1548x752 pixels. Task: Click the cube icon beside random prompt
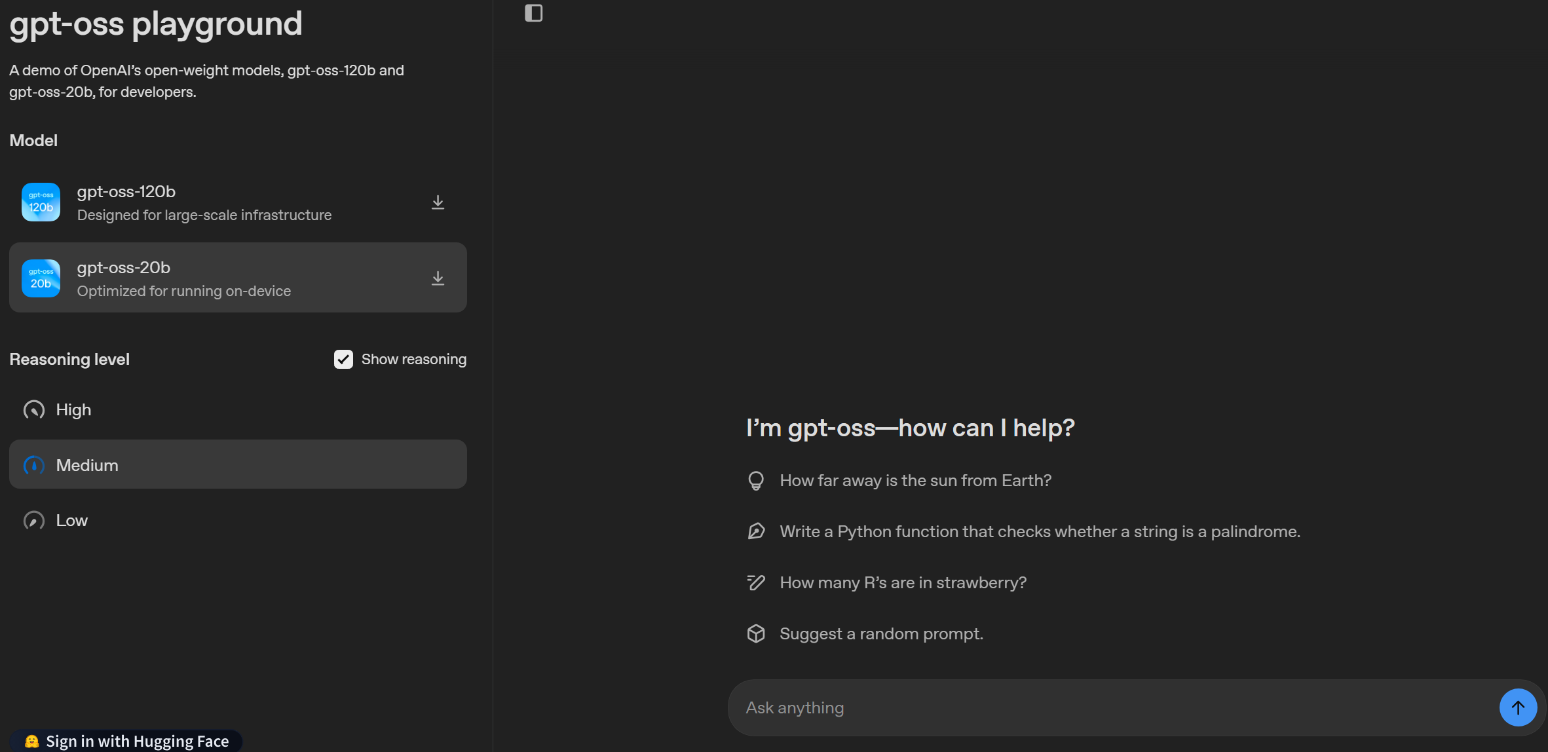pos(756,633)
